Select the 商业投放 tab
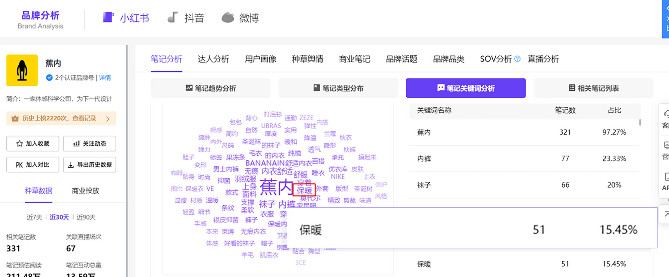The image size is (669, 277). 86,191
